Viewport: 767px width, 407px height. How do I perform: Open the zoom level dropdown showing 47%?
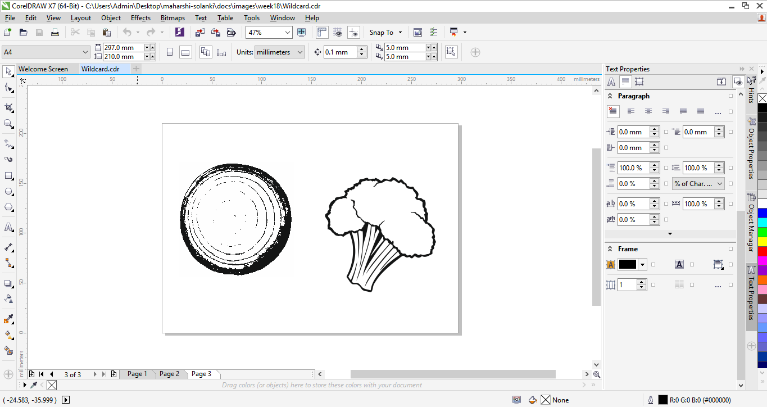[287, 33]
